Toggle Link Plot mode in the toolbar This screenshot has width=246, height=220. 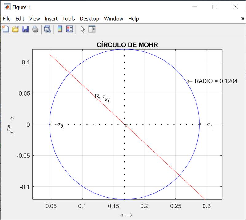pyautogui.click(x=48, y=29)
